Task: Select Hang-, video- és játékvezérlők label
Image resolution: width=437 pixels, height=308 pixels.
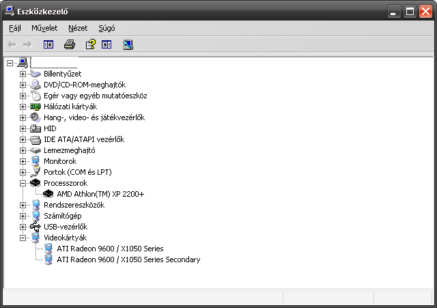Action: 94,117
